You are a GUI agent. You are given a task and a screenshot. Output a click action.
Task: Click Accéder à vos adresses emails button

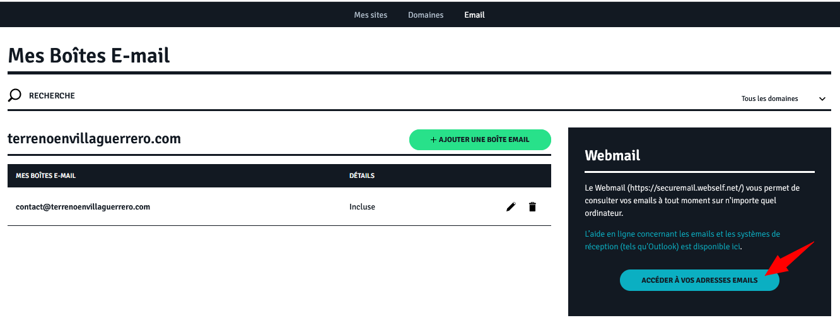coord(699,280)
